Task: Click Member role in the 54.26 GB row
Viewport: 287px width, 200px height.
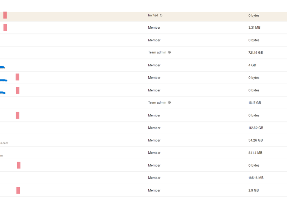Action: coord(154,140)
